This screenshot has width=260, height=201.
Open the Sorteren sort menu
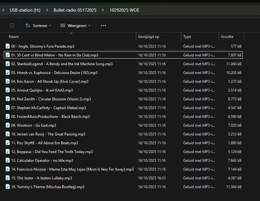tap(38, 25)
